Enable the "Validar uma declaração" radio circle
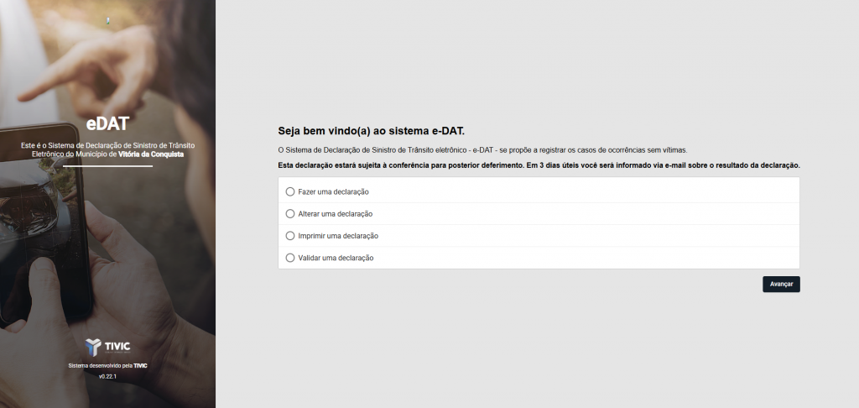 290,258
